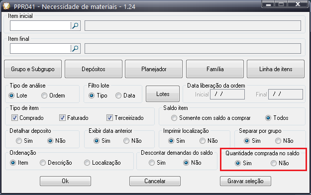
Task: Choose Não for Descontar demandas do saldo
Action: click(x=186, y=163)
